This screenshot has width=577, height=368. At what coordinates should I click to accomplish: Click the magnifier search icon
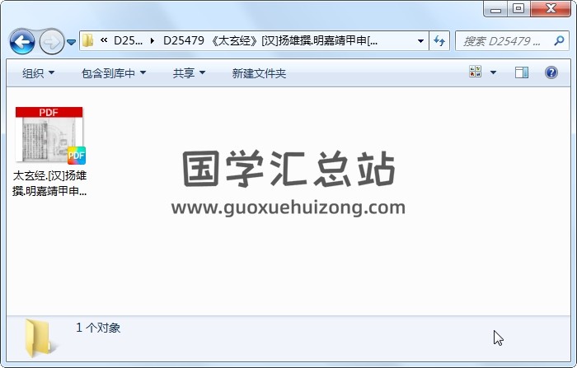[x=559, y=40]
